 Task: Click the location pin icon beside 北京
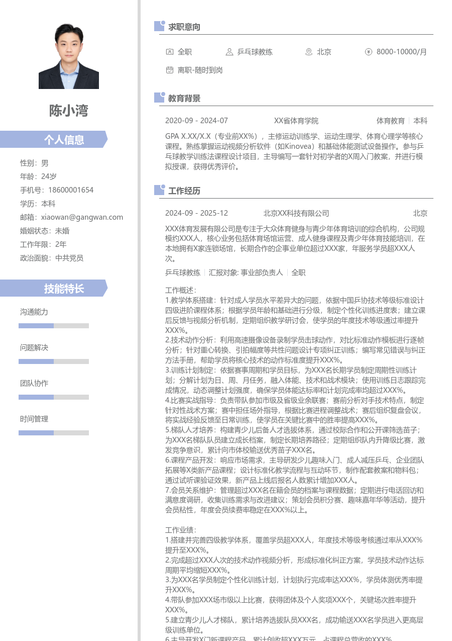308,52
